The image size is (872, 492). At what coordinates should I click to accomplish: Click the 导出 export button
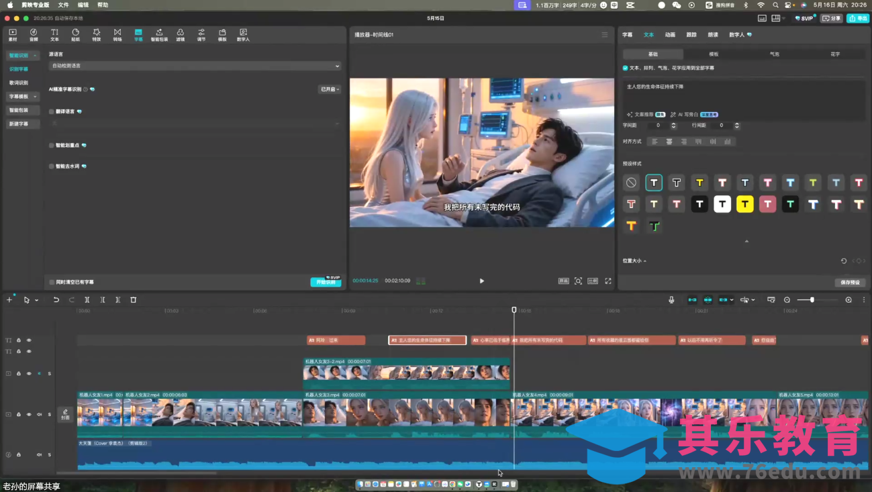[858, 19]
